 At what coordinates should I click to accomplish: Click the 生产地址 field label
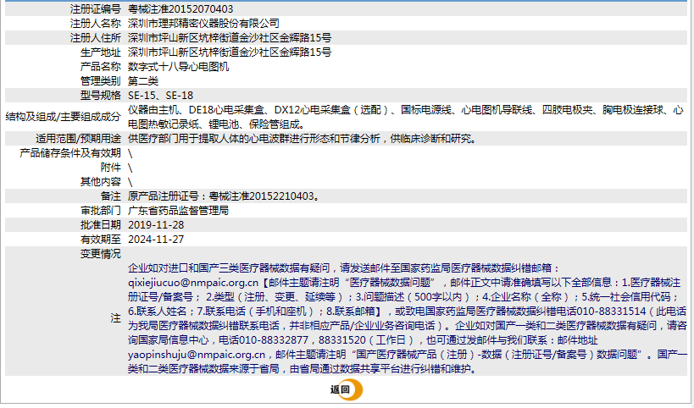click(101, 52)
